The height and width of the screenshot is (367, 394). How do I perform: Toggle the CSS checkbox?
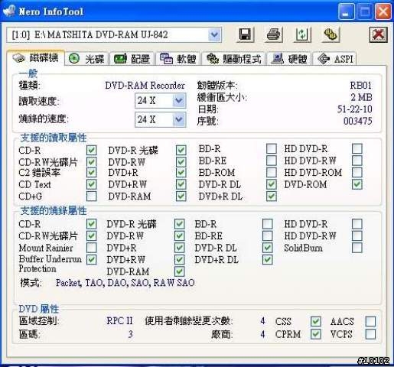(x=316, y=321)
